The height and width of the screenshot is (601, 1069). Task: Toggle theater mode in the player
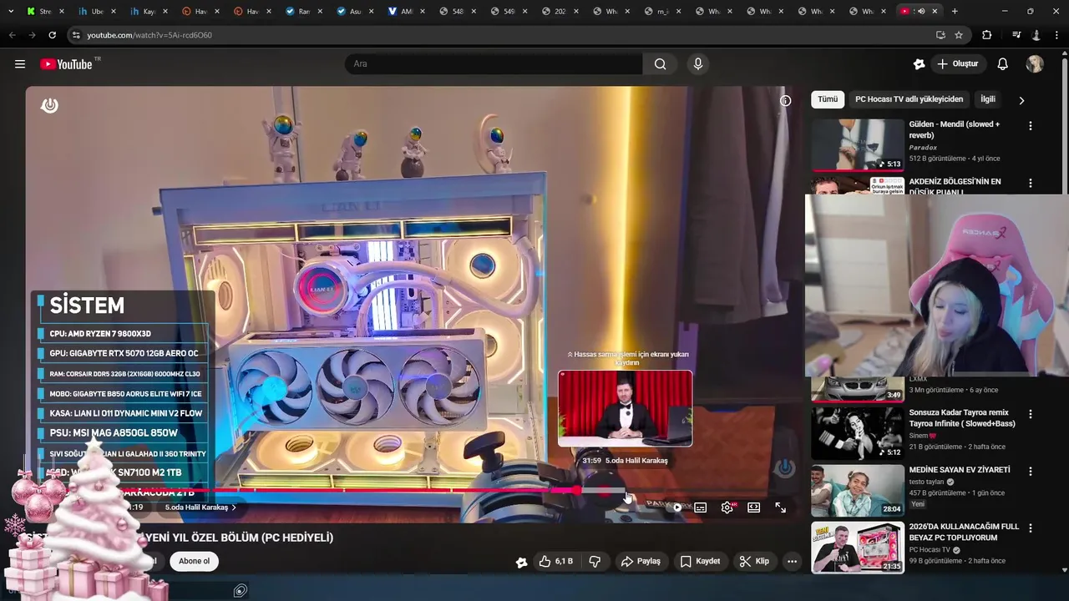754,508
